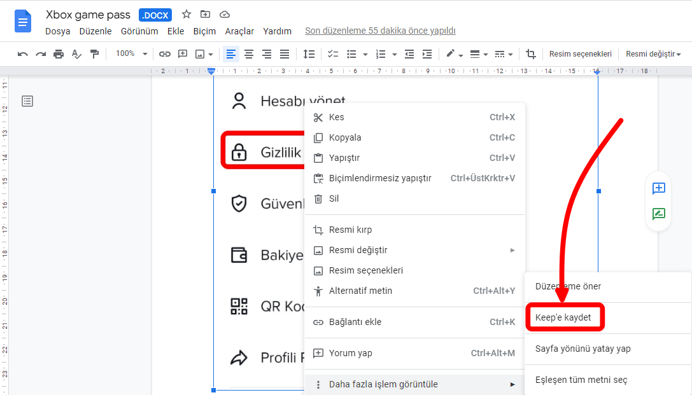Toggle checklist formatting in toolbar
The height and width of the screenshot is (395, 692).
point(332,54)
